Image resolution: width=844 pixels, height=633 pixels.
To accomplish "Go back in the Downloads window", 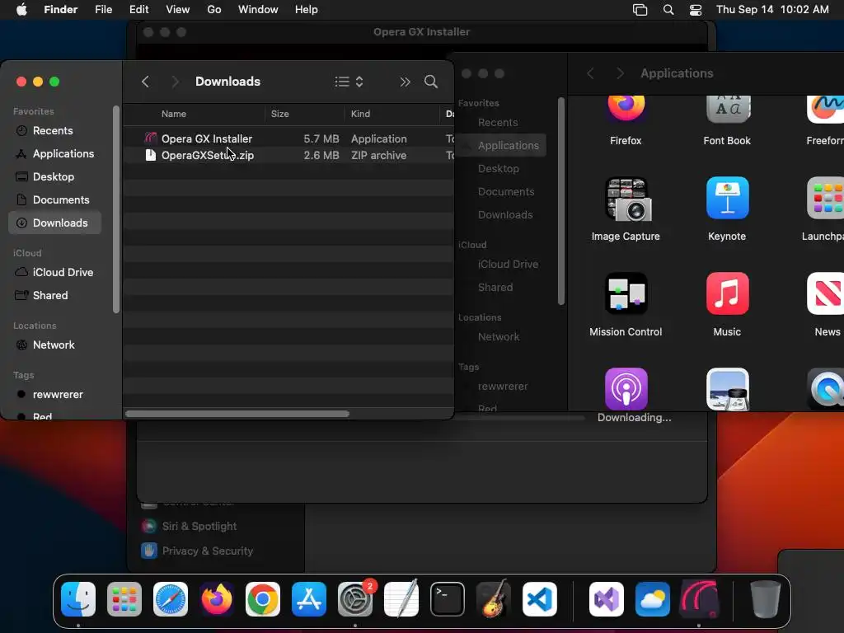I will 145,82.
